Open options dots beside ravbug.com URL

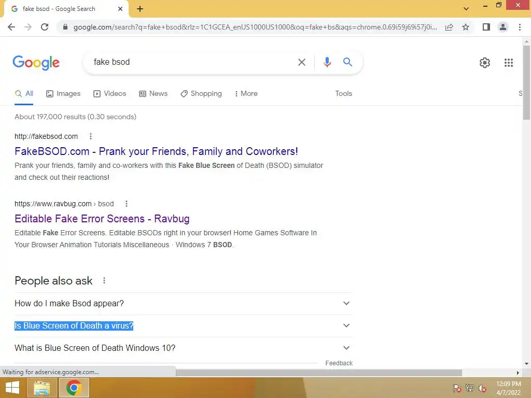coord(127,204)
